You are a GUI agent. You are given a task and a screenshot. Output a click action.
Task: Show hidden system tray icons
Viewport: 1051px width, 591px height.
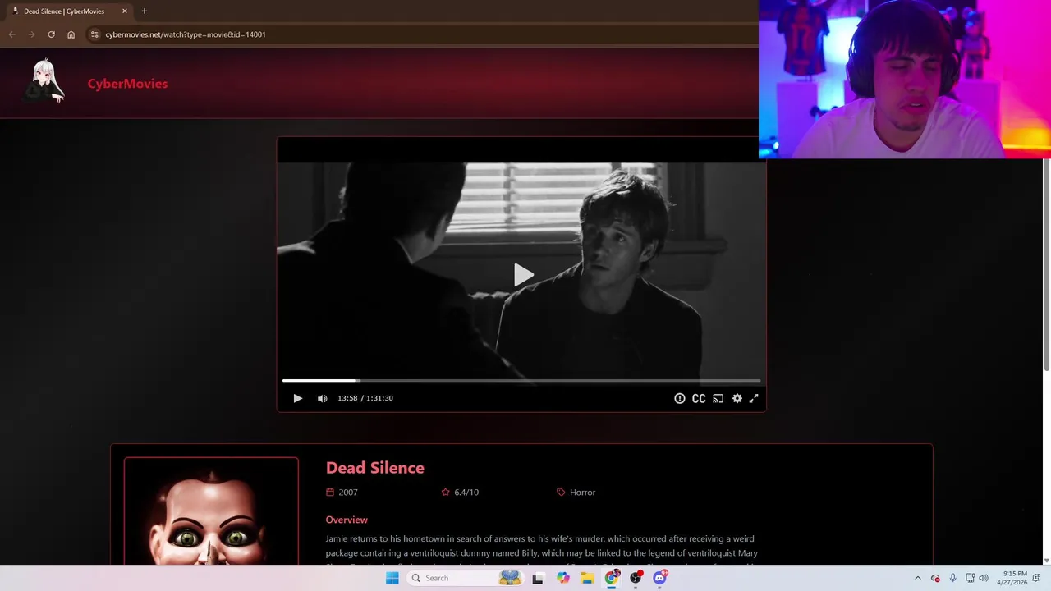click(x=918, y=578)
